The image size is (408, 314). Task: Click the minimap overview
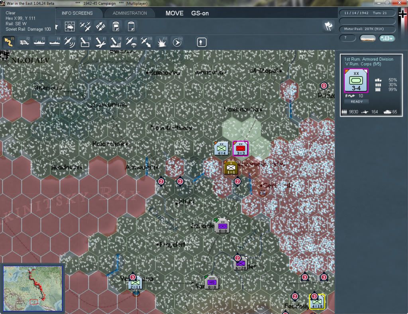click(33, 288)
